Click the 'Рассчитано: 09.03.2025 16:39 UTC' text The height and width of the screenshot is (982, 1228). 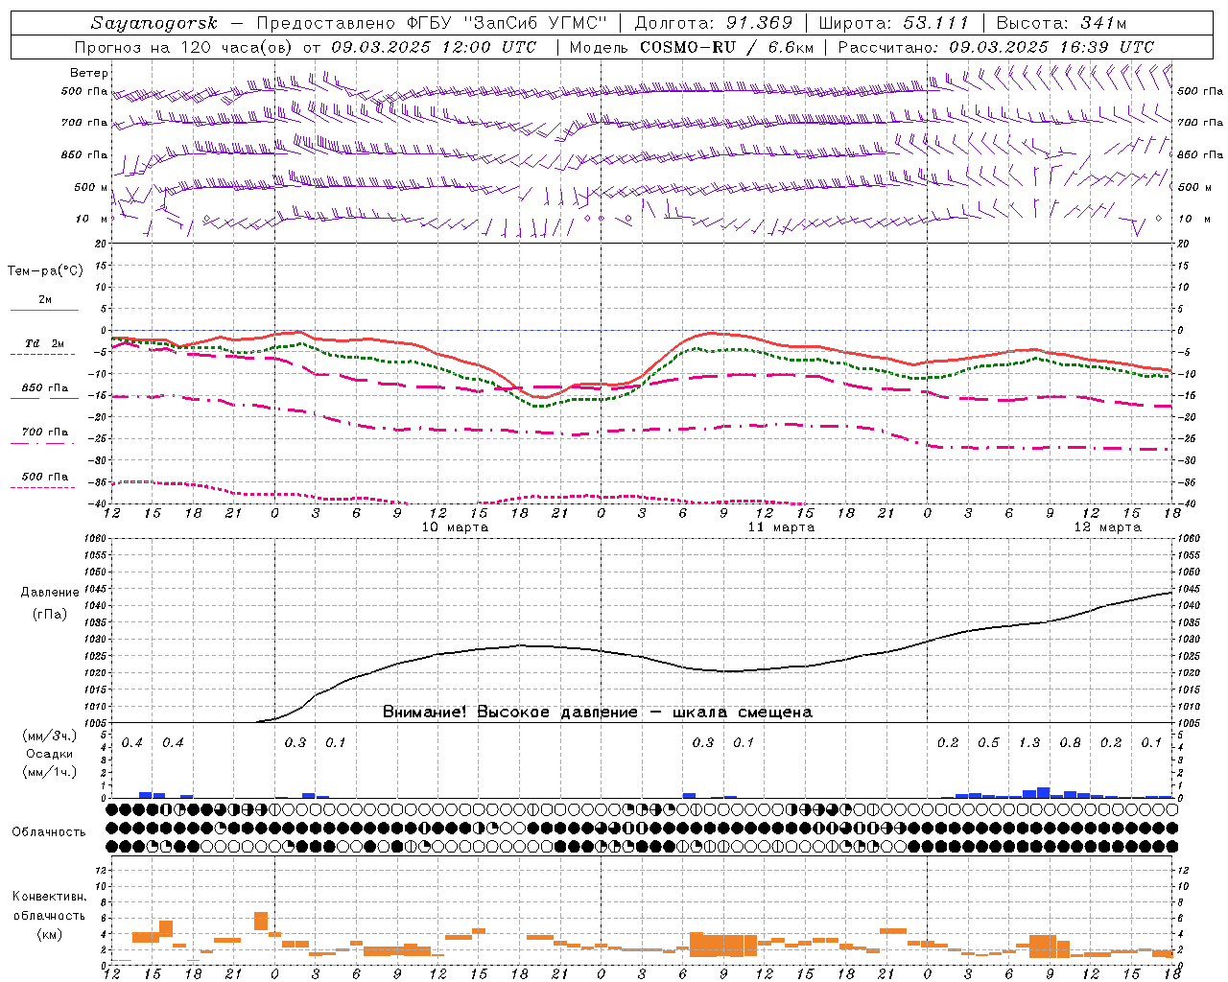(x=997, y=47)
